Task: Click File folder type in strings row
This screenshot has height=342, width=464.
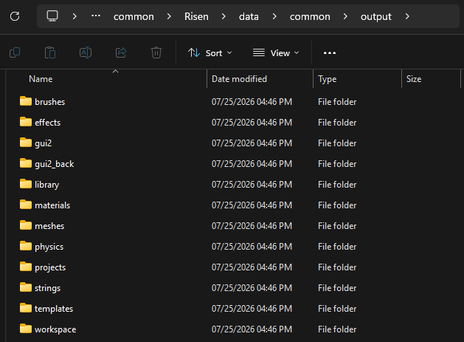Action: tap(337, 288)
